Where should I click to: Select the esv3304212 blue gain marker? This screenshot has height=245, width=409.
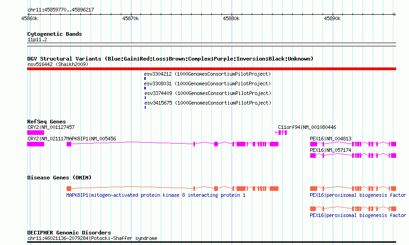pos(145,78)
